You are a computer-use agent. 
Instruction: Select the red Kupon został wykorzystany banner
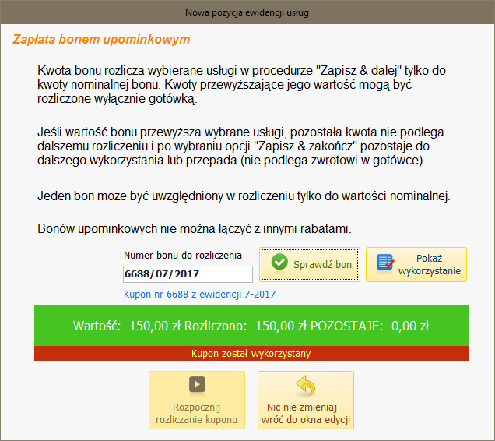251,354
